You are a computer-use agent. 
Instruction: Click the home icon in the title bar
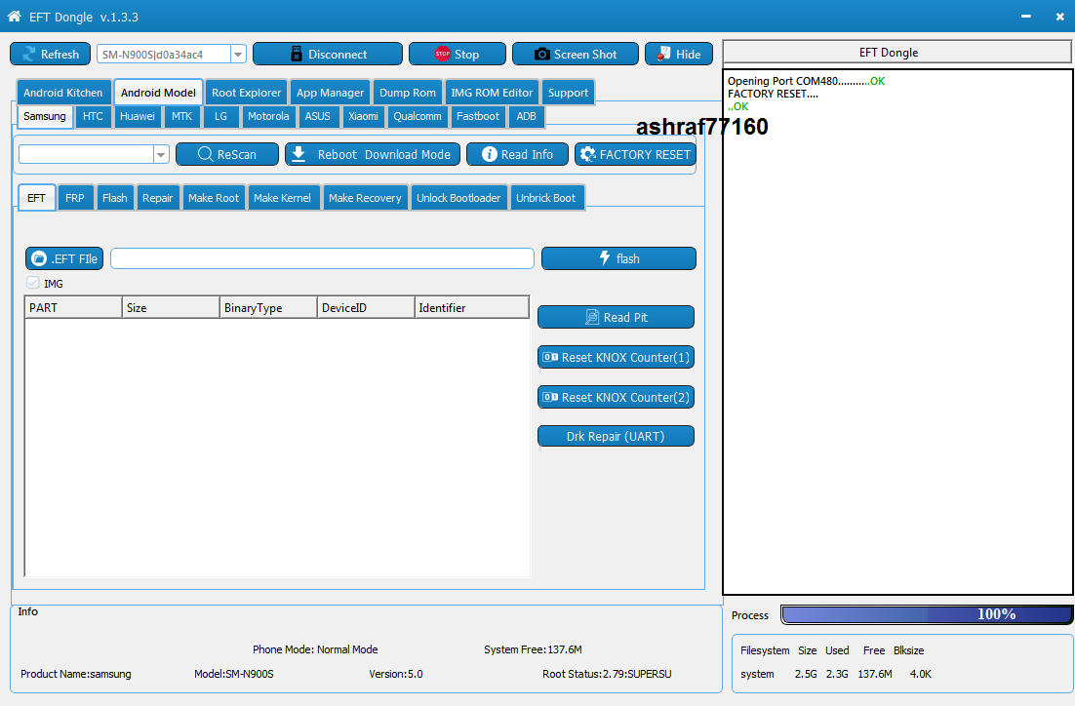[x=14, y=16]
